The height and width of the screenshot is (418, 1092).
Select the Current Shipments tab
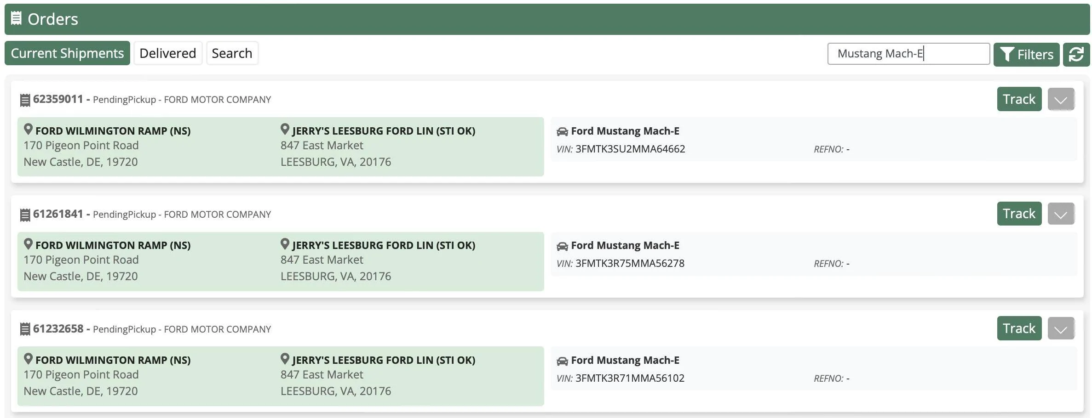click(67, 53)
